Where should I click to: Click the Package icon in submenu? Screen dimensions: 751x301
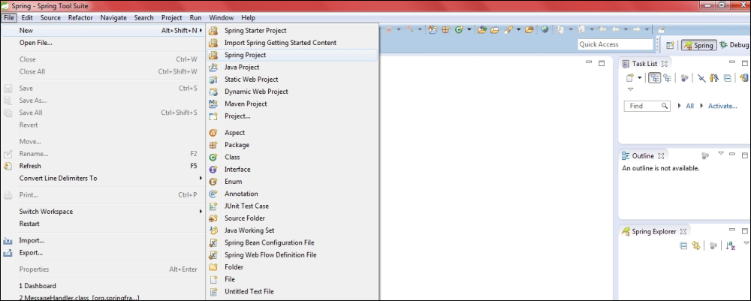(213, 145)
